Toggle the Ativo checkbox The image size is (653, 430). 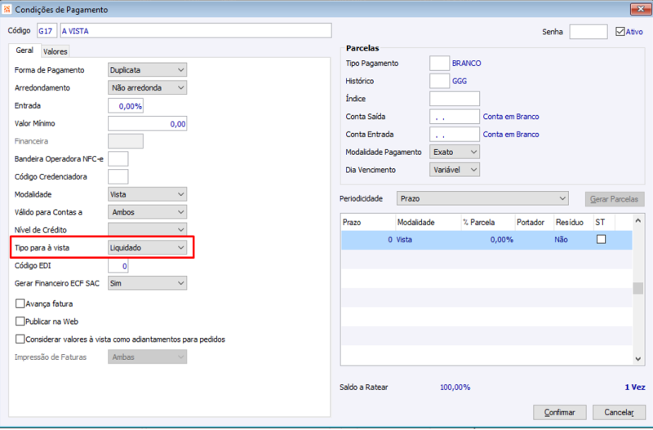[x=620, y=32]
